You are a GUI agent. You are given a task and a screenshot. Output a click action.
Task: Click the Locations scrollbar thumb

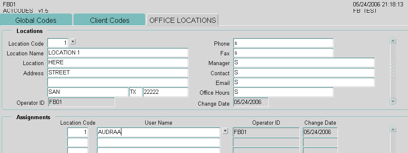point(393,70)
